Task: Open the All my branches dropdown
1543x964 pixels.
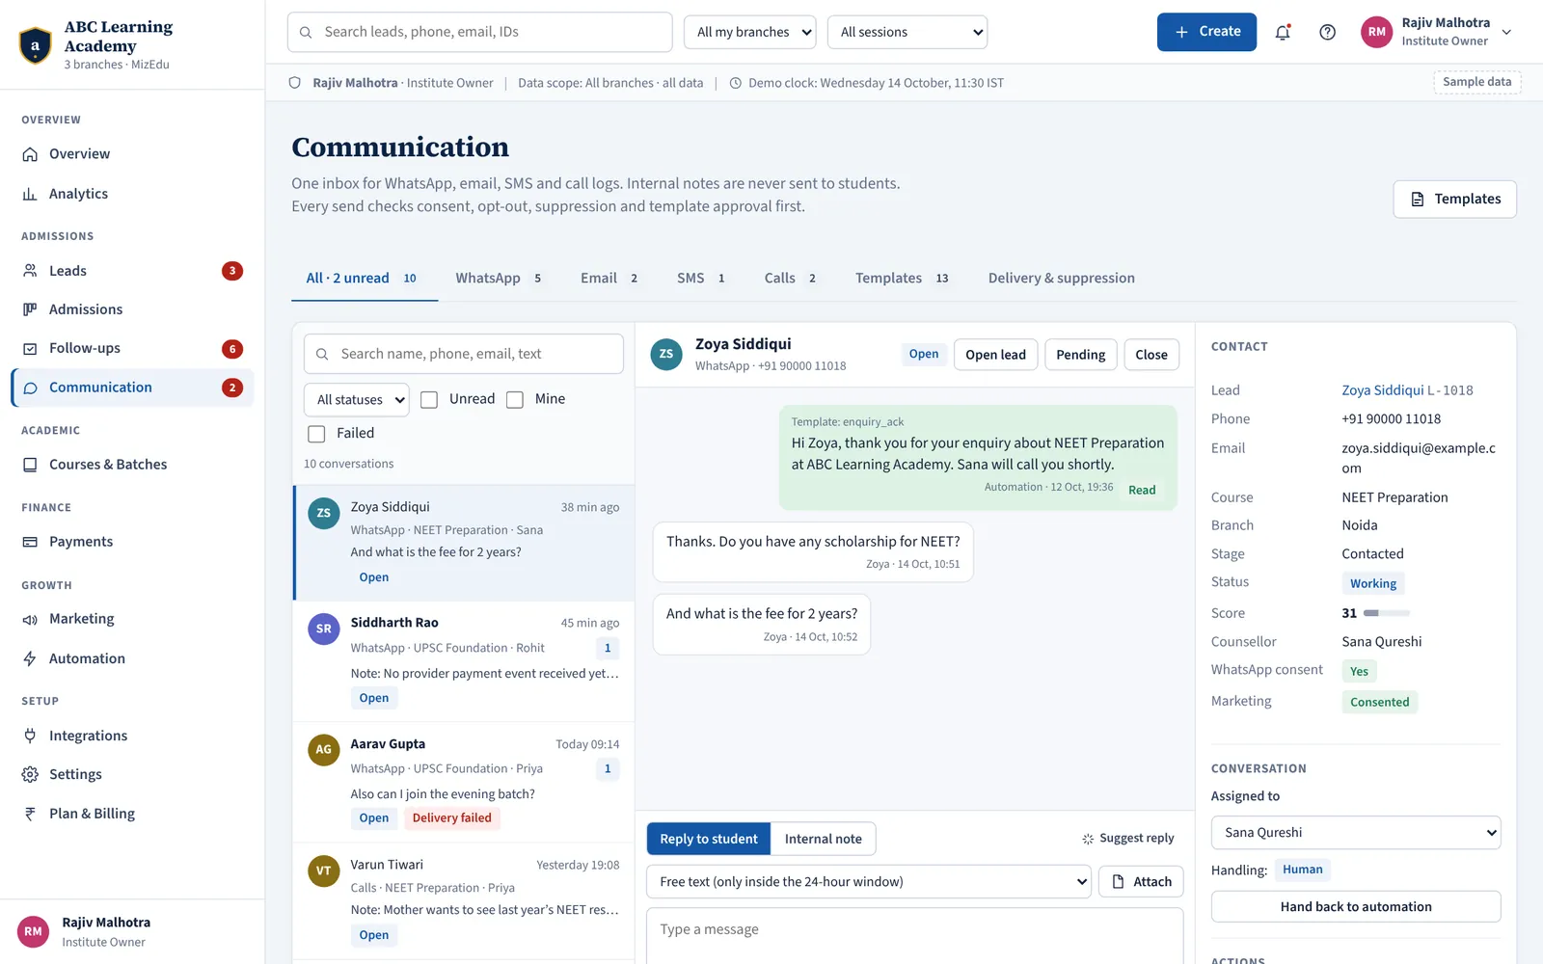Action: click(x=749, y=32)
